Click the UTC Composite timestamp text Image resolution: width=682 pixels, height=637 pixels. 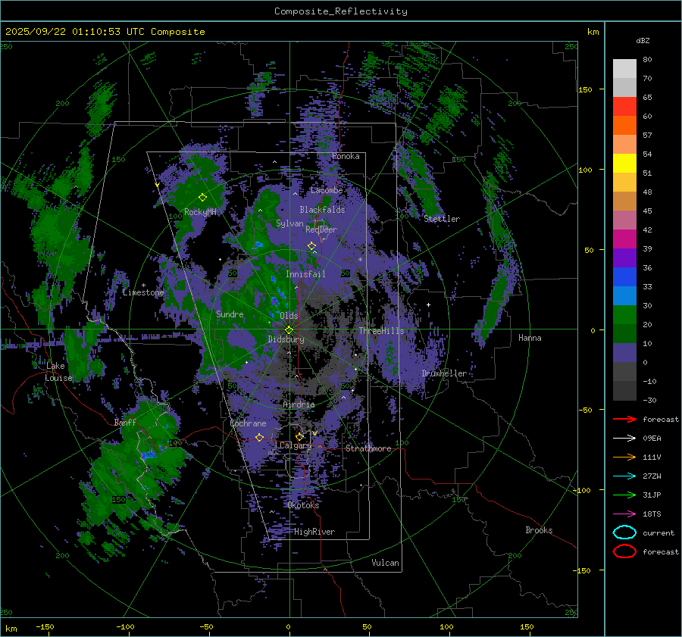pos(105,32)
